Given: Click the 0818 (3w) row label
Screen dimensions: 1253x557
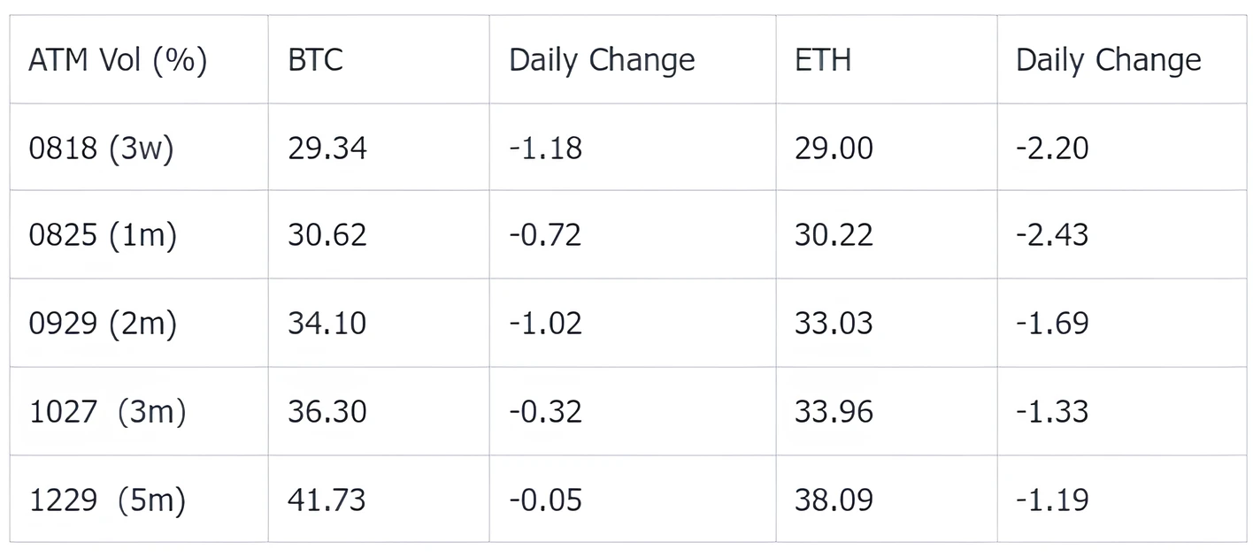Looking at the screenshot, I should coord(101,148).
